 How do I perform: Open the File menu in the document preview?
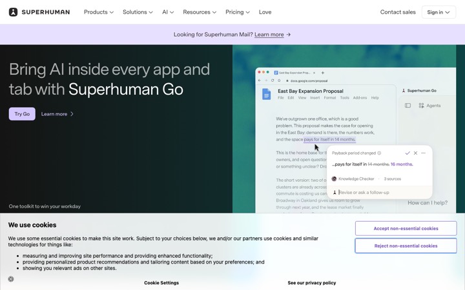point(280,98)
